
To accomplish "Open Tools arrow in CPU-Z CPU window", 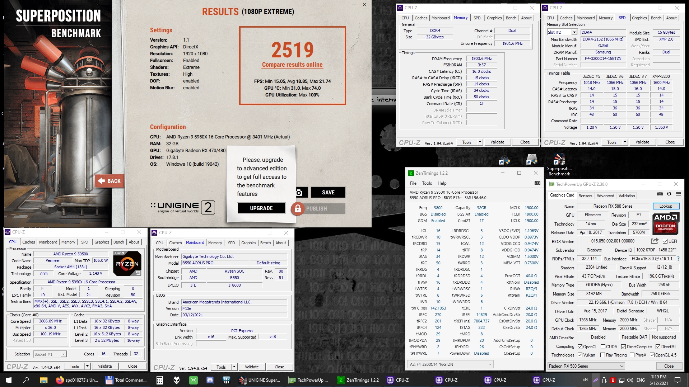I will pyautogui.click(x=87, y=366).
